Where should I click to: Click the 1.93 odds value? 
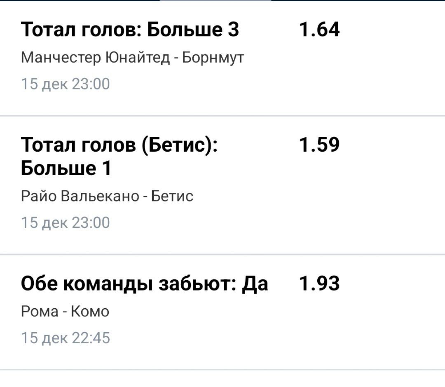click(x=319, y=284)
